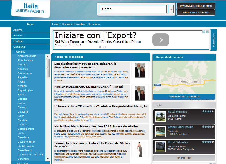The image size is (226, 164).
Task: Click the town list scrollbar thumb
Action: pyautogui.click(x=48, y=68)
